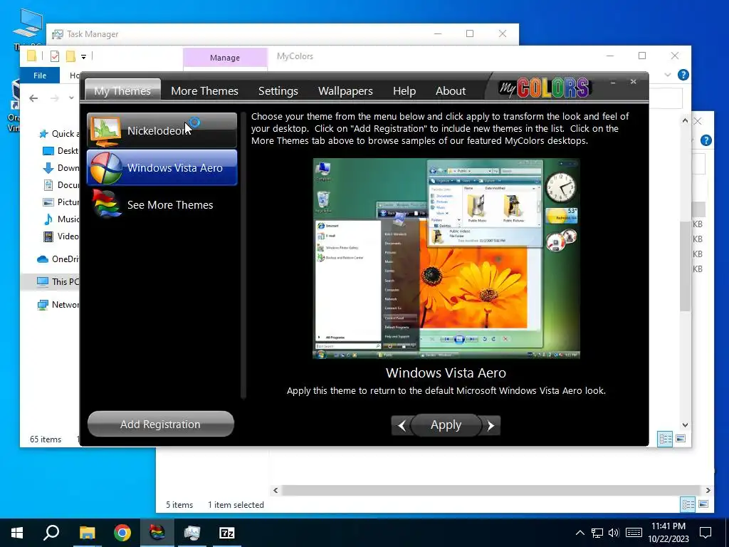Select Pictures in Explorer navigation pane
The image size is (729, 547).
pyautogui.click(x=61, y=202)
